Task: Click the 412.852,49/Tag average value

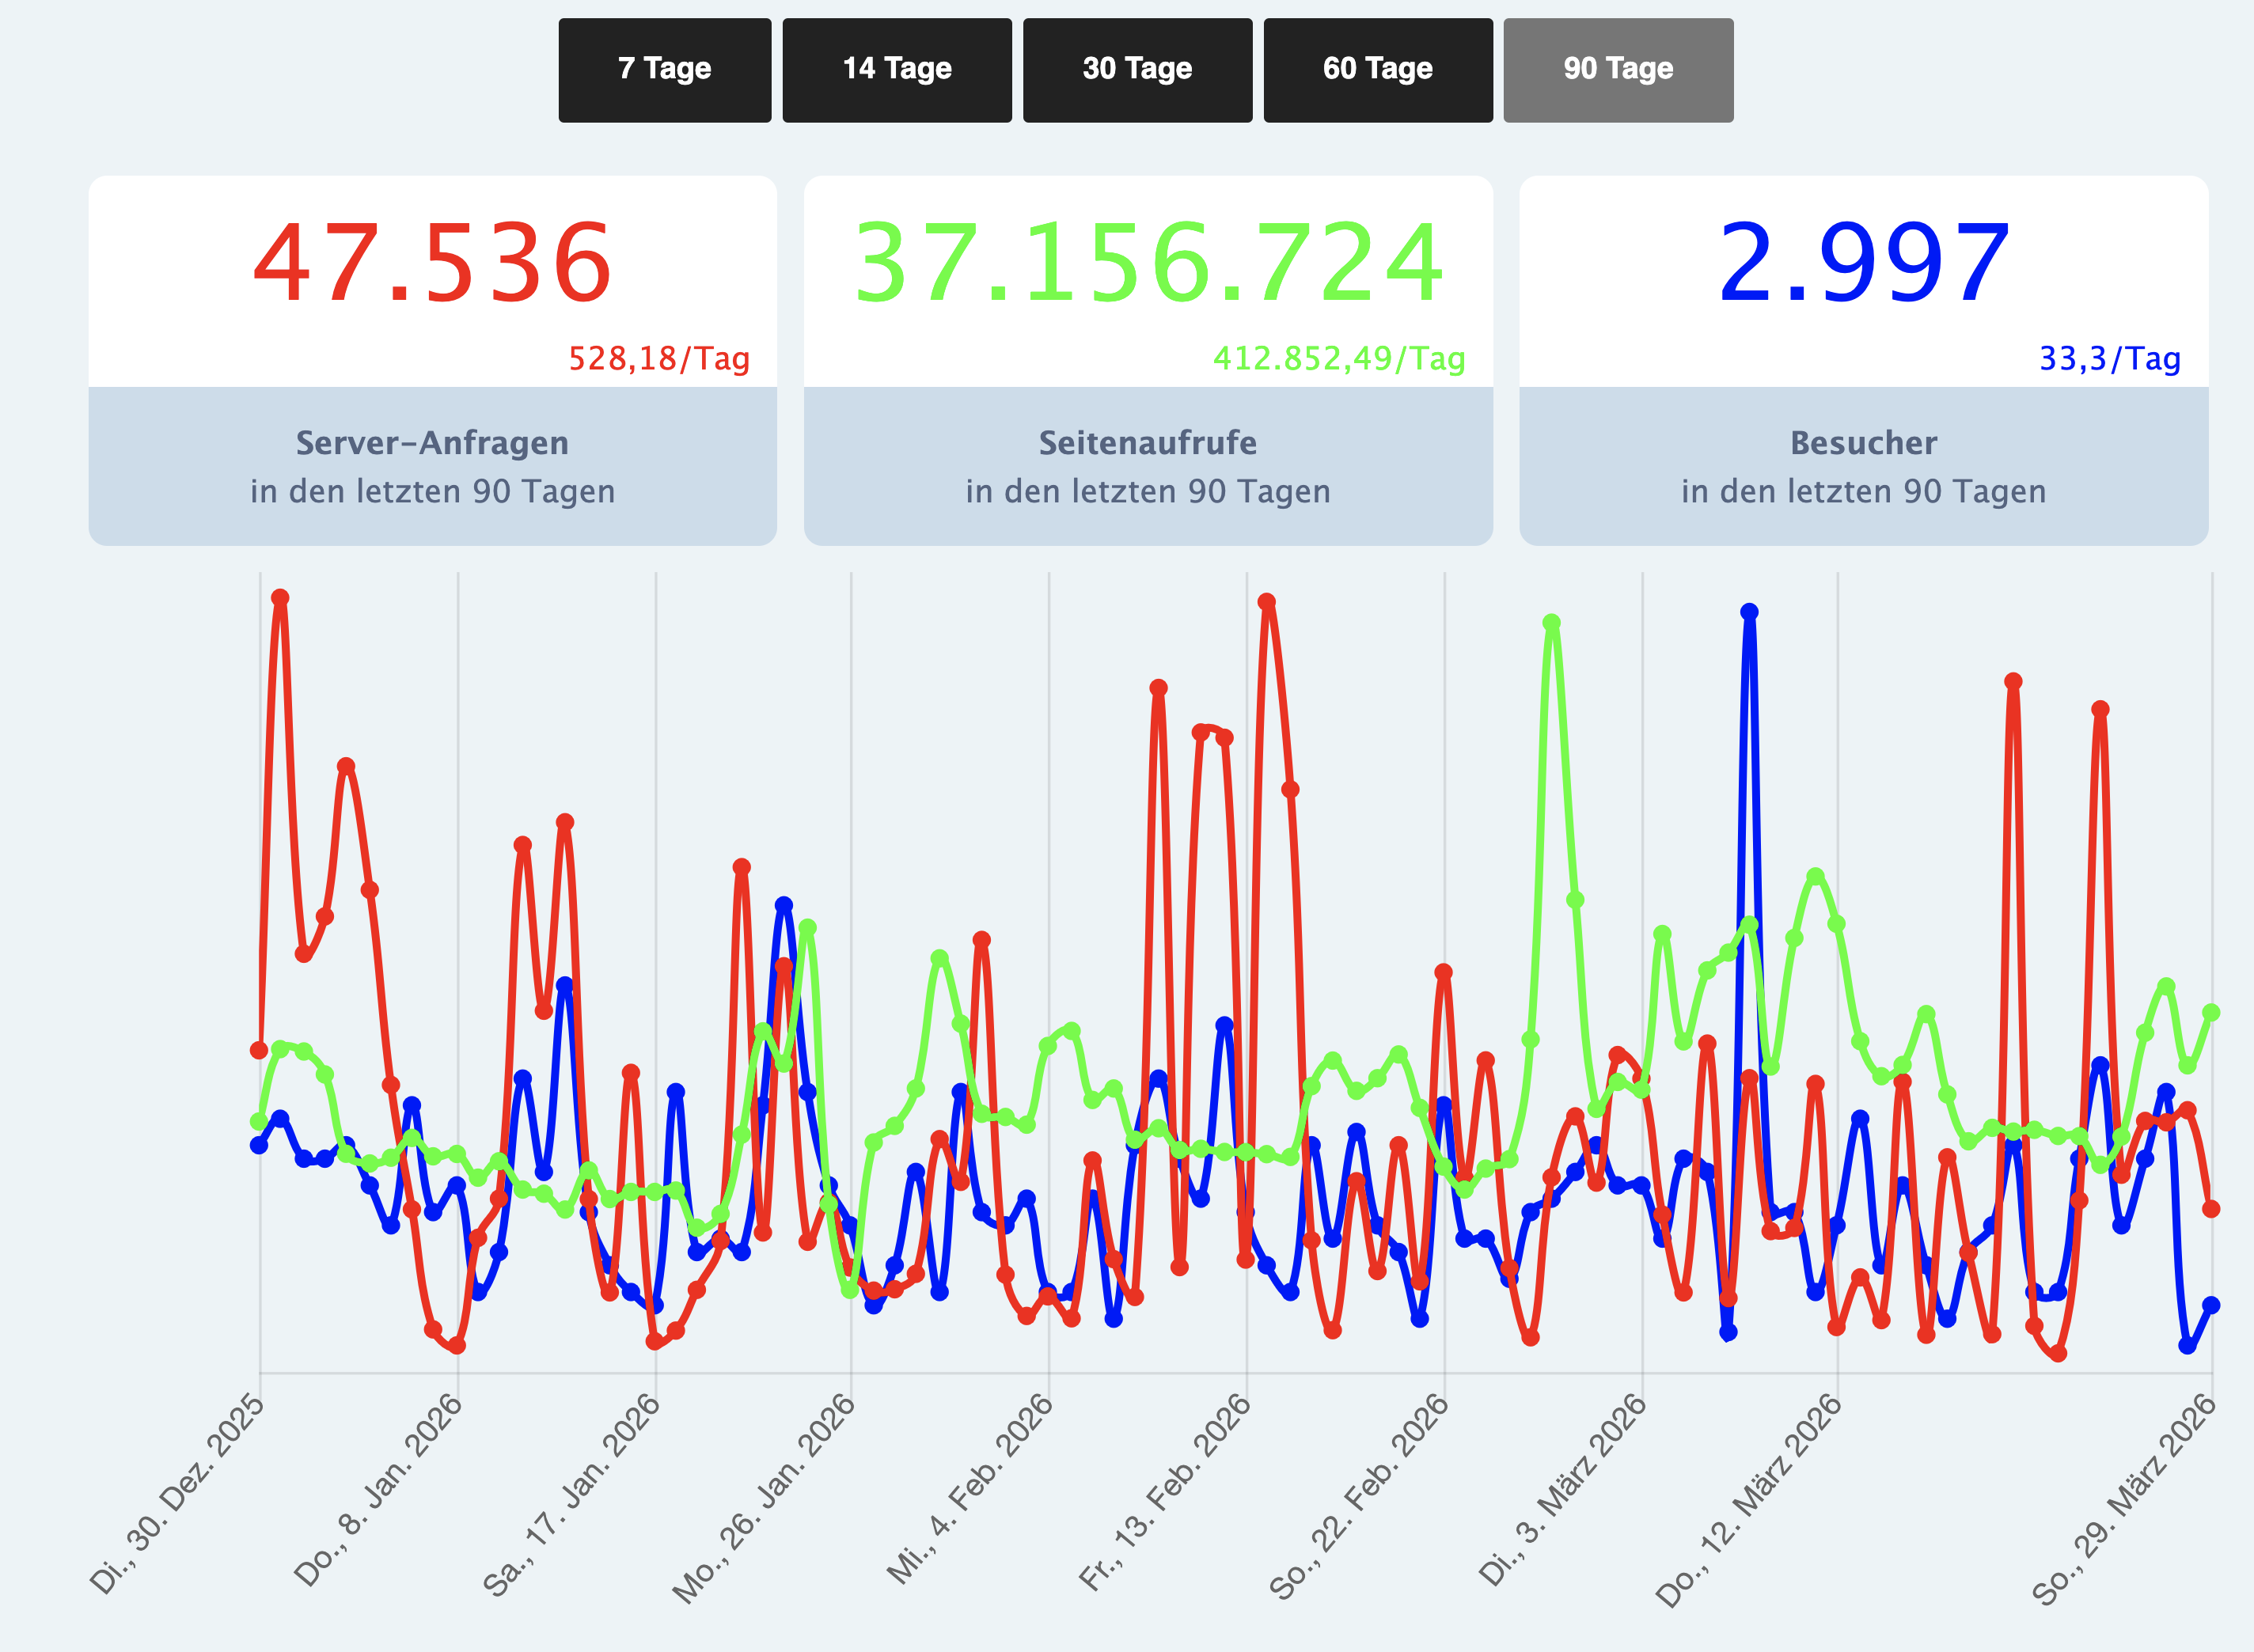Action: coord(1338,358)
